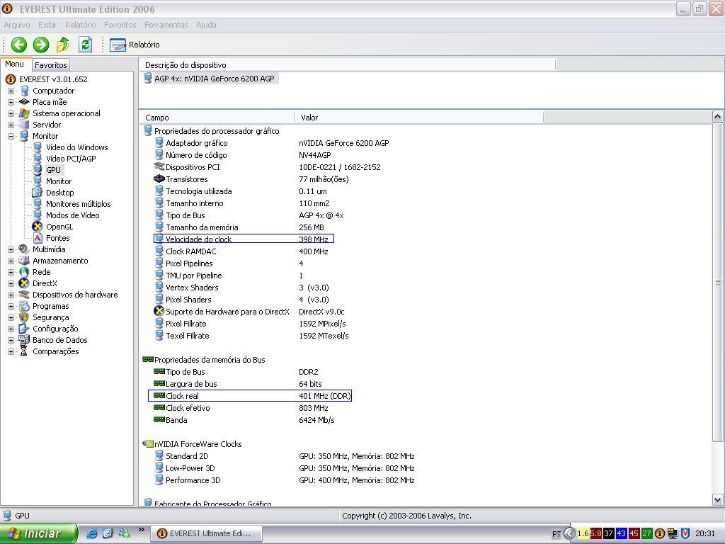The image size is (725, 544).
Task: Expand the Armazenamento tree node
Action: tap(11, 261)
